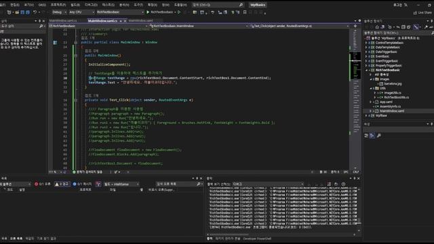Collapse the Test_Click method at line 34
The width and height of the screenshot is (434, 244).
pyautogui.click(x=76, y=100)
